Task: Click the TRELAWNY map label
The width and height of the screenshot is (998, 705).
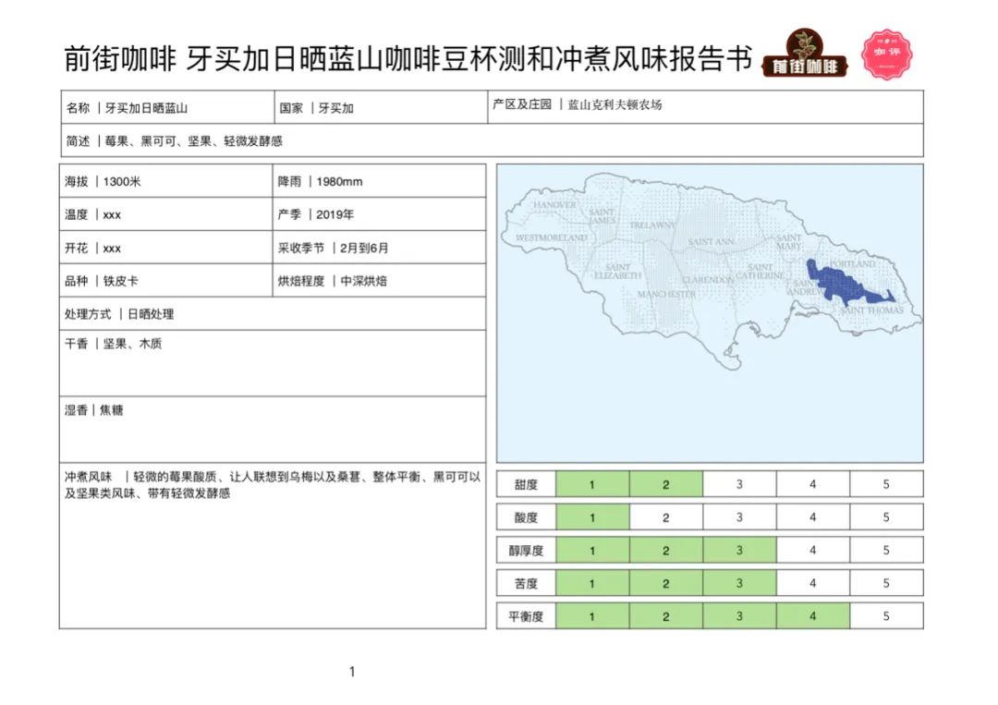Action: 652,225
